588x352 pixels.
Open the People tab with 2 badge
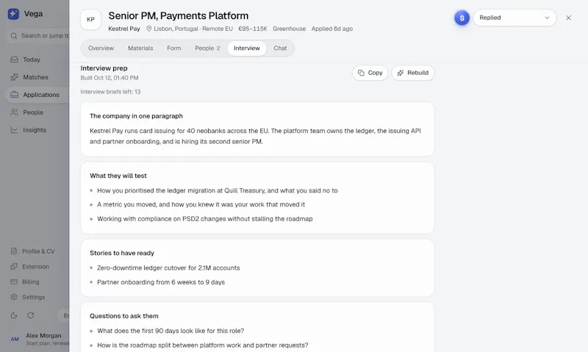click(207, 49)
